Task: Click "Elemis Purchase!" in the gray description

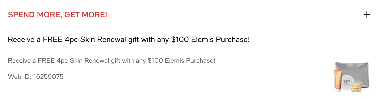Action: 190,61
